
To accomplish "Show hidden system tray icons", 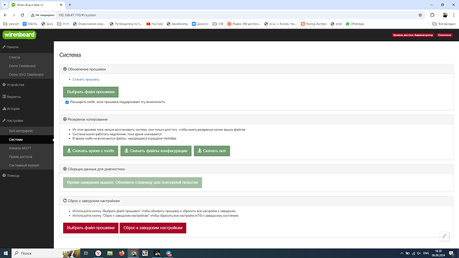I will coord(402,253).
